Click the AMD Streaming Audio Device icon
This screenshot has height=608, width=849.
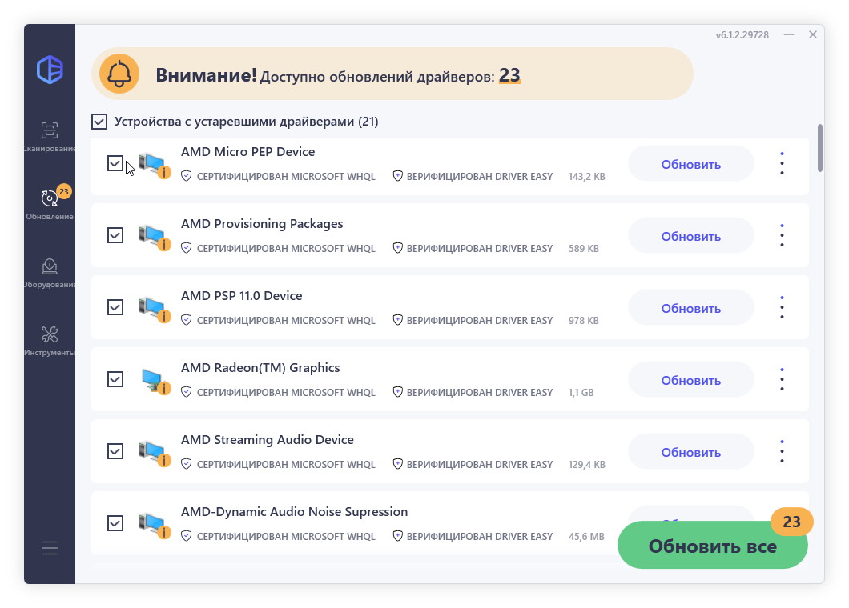point(155,453)
